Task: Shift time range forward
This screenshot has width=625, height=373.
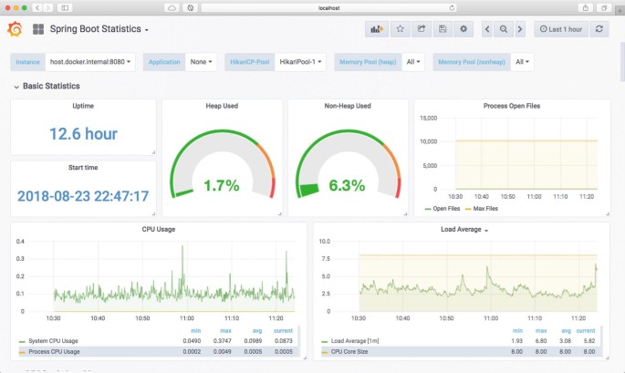Action: tap(520, 29)
